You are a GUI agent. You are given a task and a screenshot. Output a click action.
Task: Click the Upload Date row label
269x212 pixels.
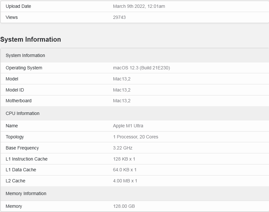19,6
